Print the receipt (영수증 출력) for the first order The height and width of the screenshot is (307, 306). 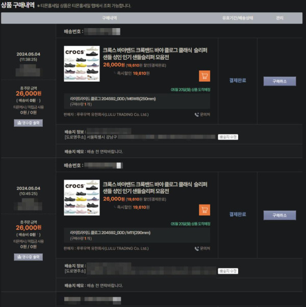click(28, 123)
